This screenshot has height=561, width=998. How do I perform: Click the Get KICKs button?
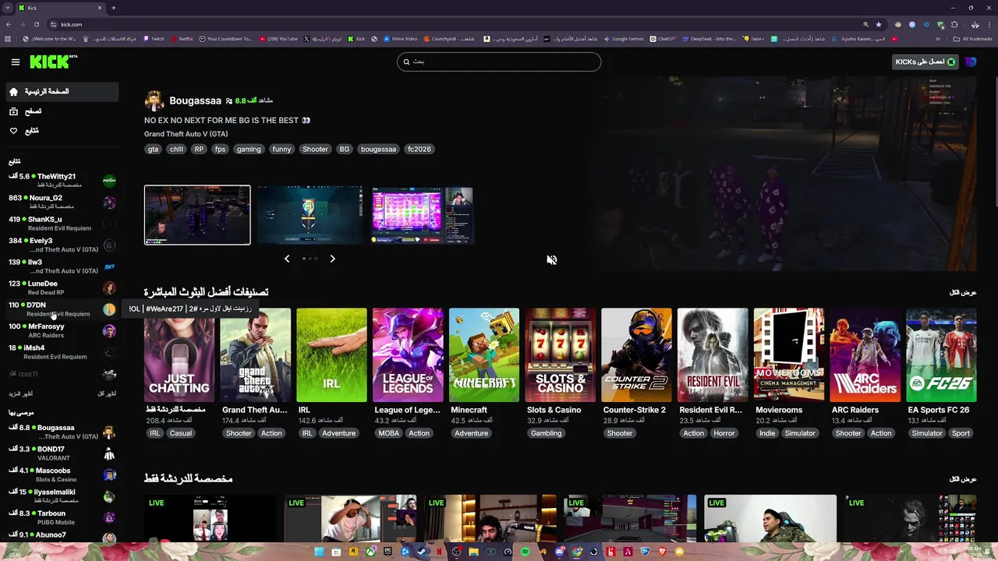click(x=925, y=62)
